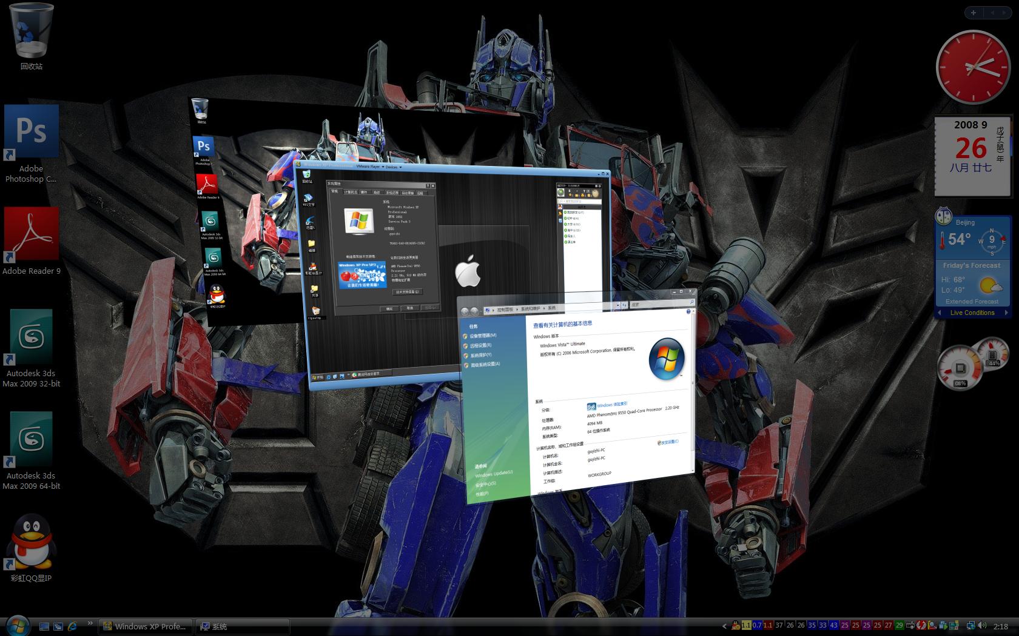Open the 彩虹QQ显IP penguin shortcut

coord(32,548)
